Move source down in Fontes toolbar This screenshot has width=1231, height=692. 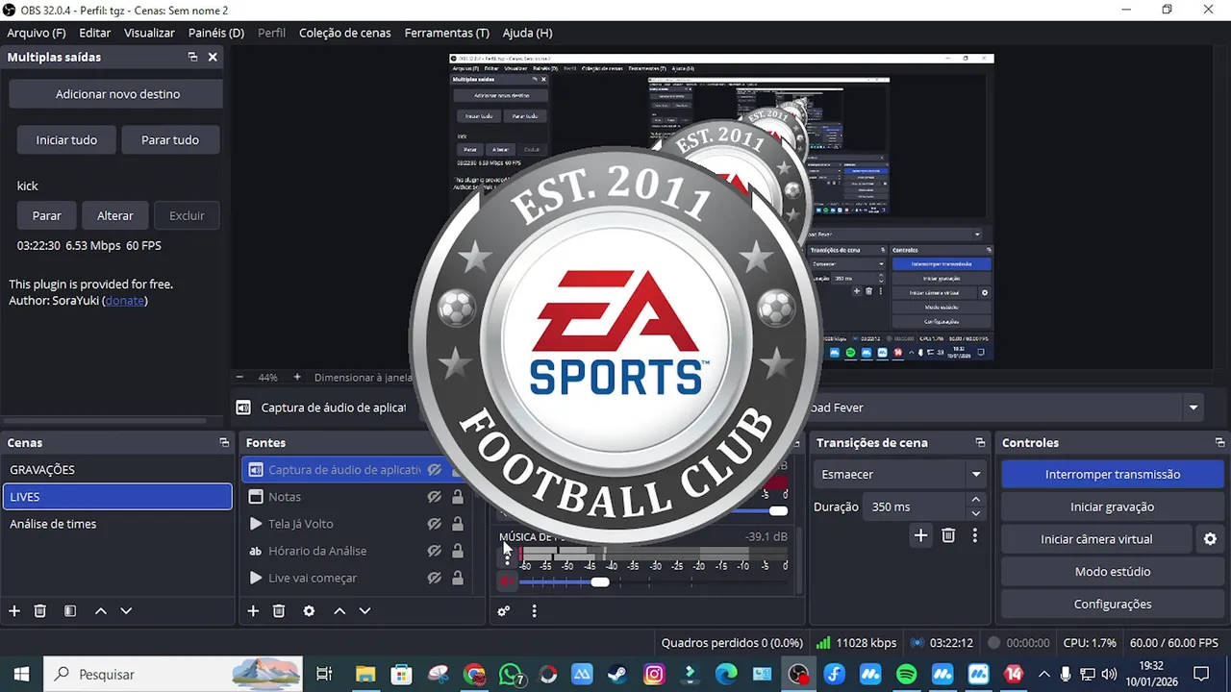pos(364,611)
